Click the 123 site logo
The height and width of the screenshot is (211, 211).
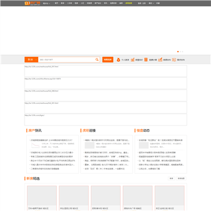(32, 4)
